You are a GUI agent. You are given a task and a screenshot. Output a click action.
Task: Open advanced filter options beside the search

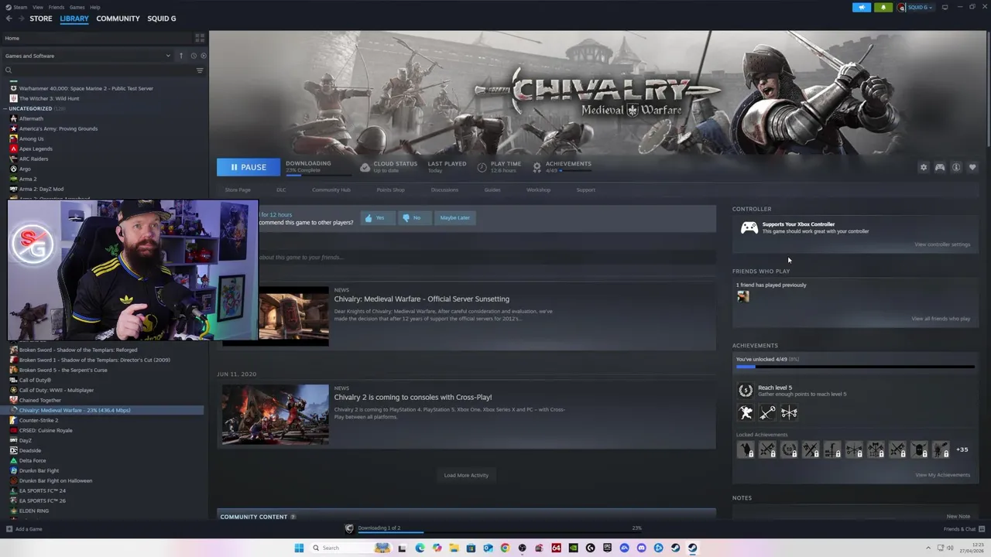pyautogui.click(x=200, y=70)
